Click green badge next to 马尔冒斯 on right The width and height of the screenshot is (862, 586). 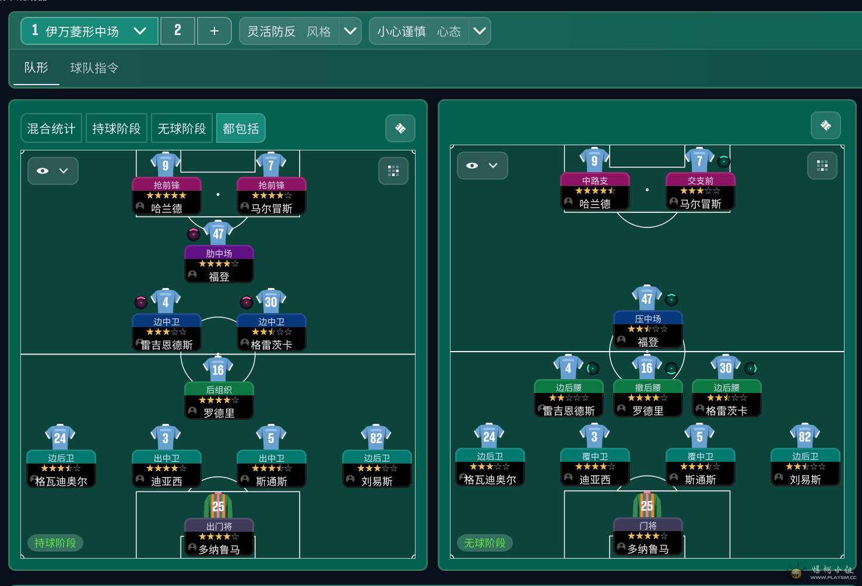tap(723, 162)
